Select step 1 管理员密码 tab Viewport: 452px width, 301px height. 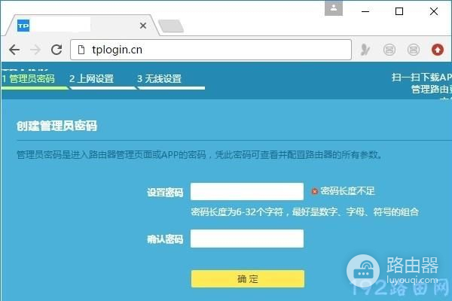[29, 78]
